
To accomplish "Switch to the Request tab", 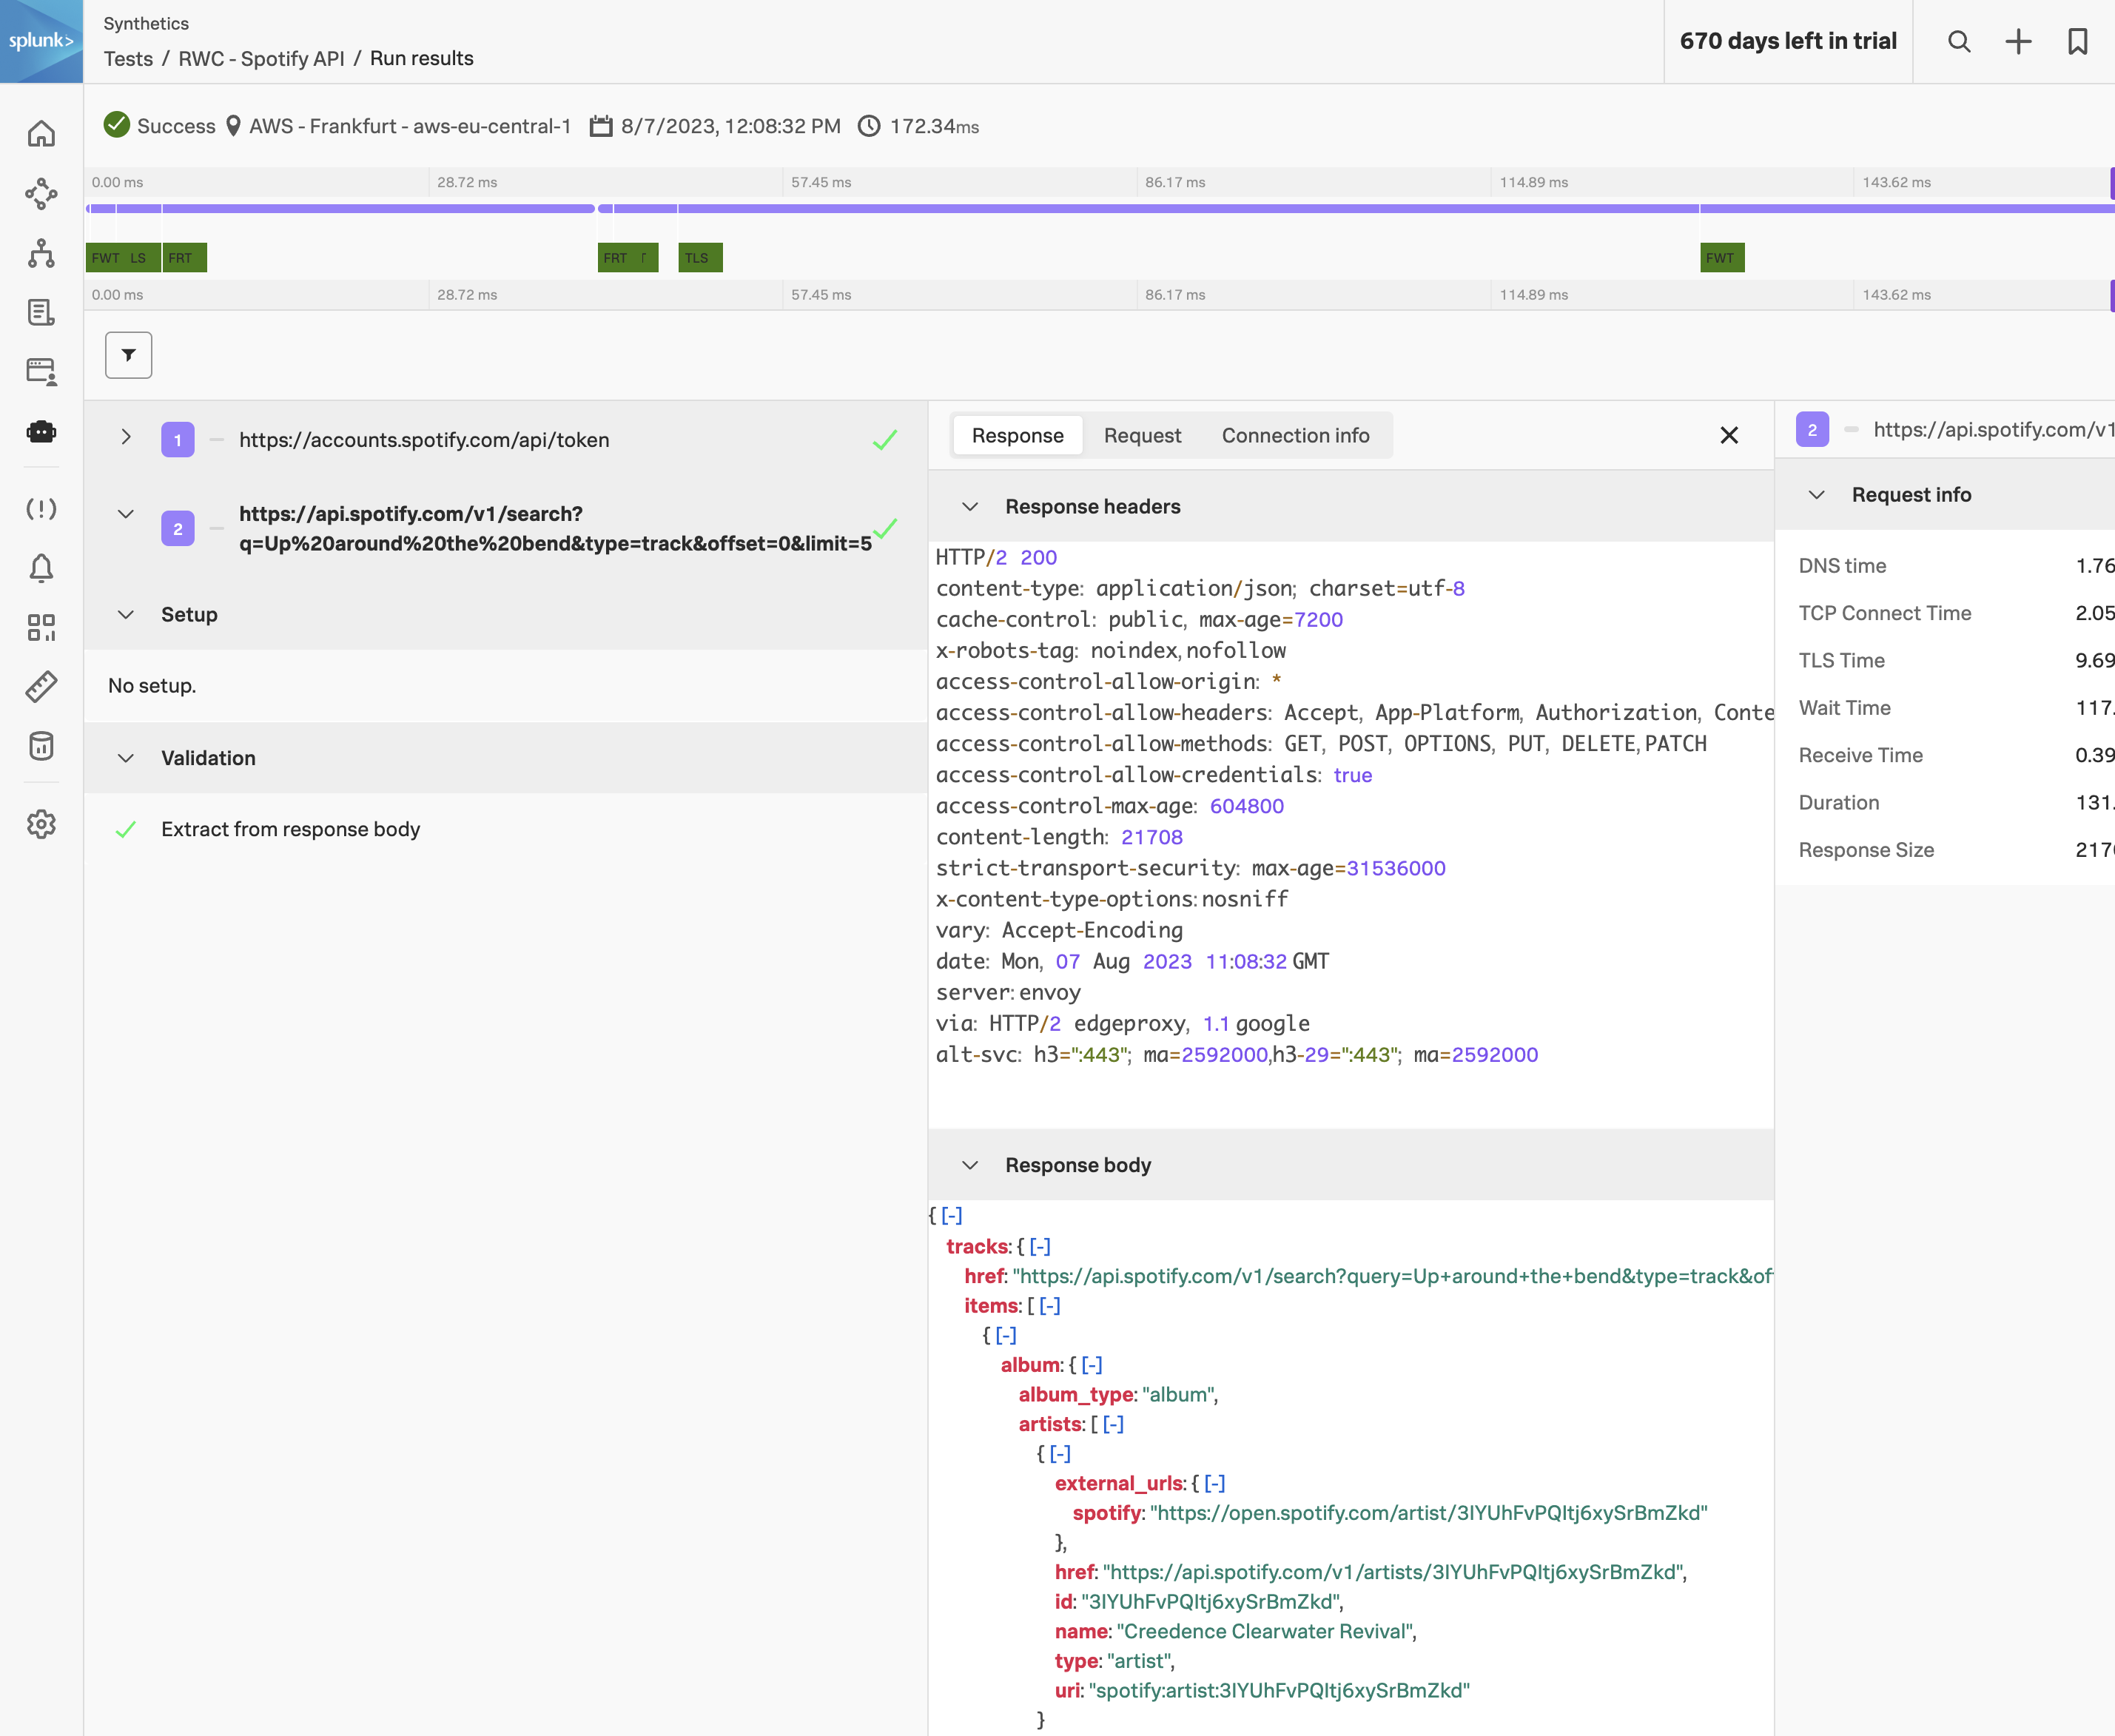I will tap(1142, 435).
